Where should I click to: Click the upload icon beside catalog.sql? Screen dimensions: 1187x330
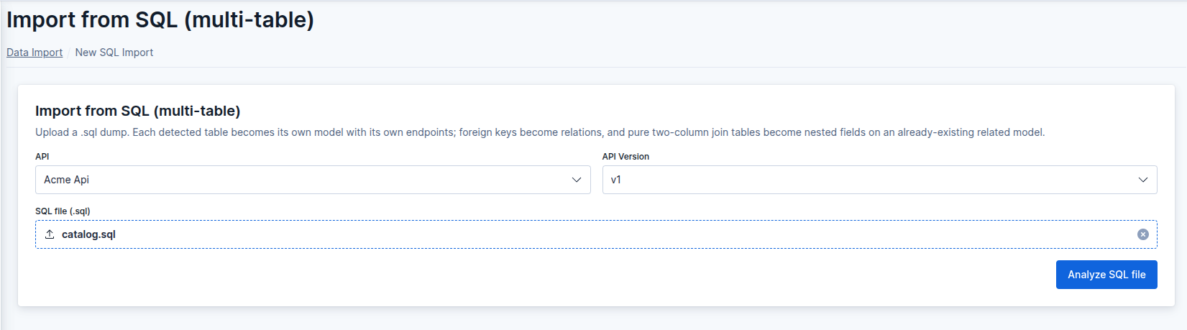(50, 234)
